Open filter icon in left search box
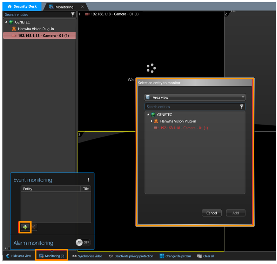This screenshot has width=277, height=264. (73, 14)
